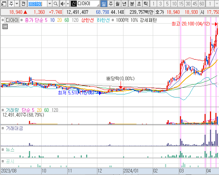Click the trading value '239,757백만'
The width and height of the screenshot is (219, 175).
pyautogui.click(x=142, y=12)
